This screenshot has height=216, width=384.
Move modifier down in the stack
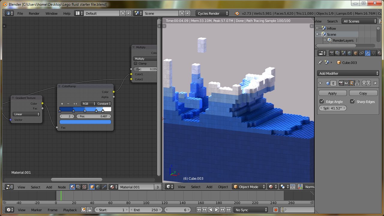[x=369, y=83]
